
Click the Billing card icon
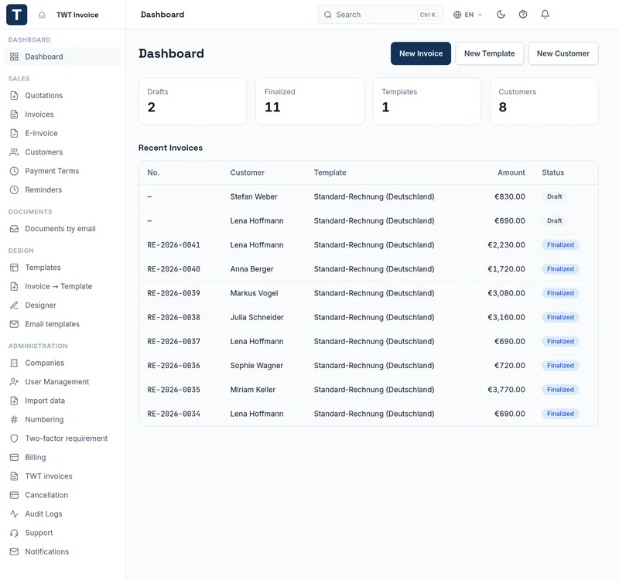(x=14, y=457)
